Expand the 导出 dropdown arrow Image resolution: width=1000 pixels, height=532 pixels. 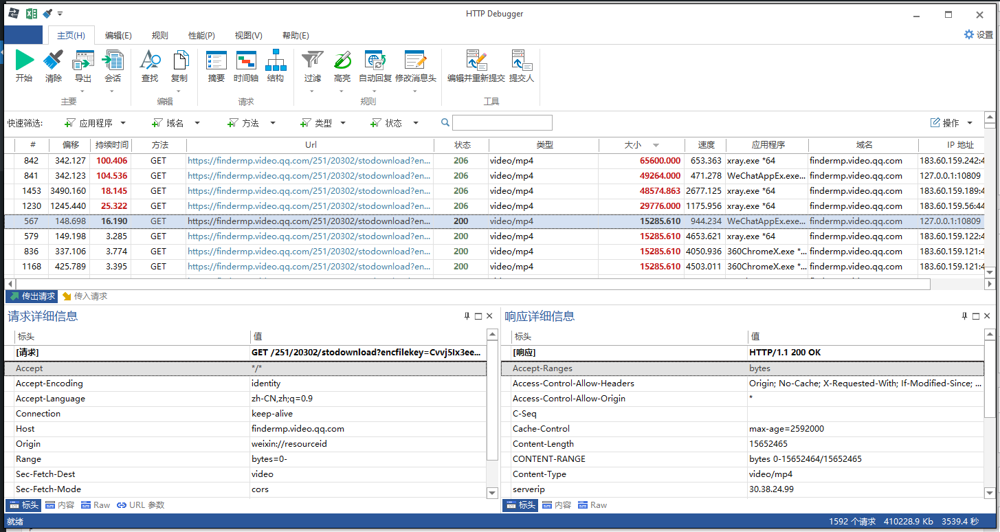coord(82,91)
